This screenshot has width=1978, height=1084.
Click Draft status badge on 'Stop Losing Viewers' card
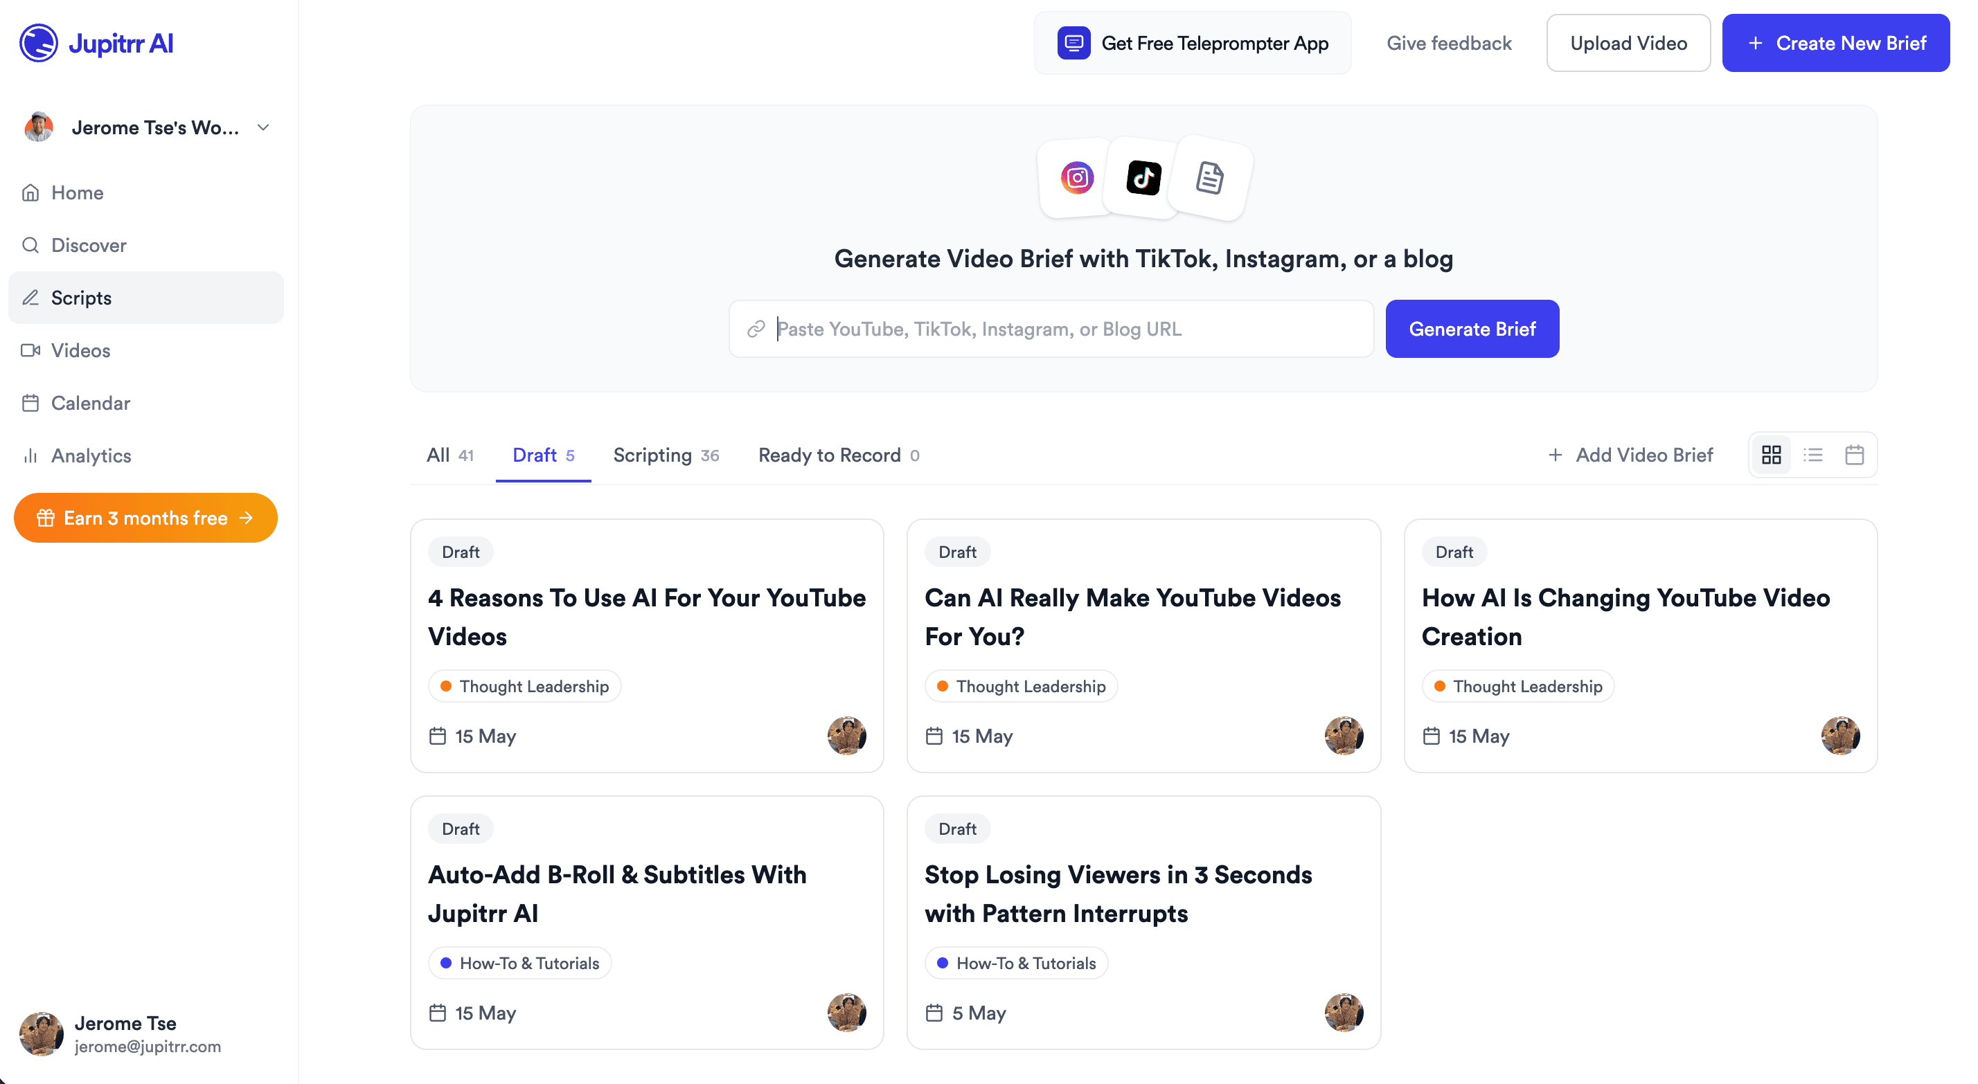[958, 830]
